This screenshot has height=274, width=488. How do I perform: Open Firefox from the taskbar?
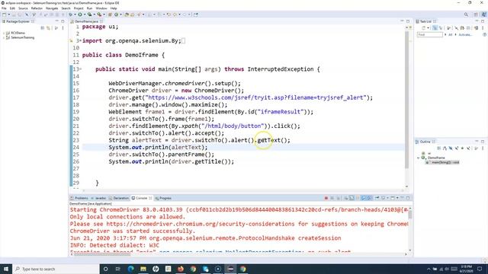181,269
